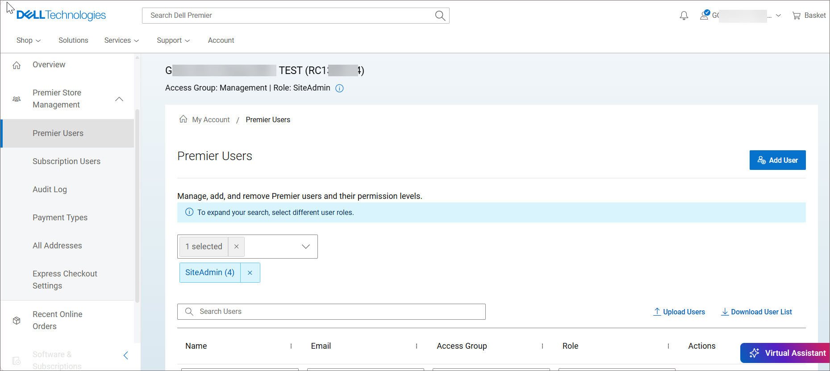Remove the SiteAdmin (4) filter chip

(250, 272)
